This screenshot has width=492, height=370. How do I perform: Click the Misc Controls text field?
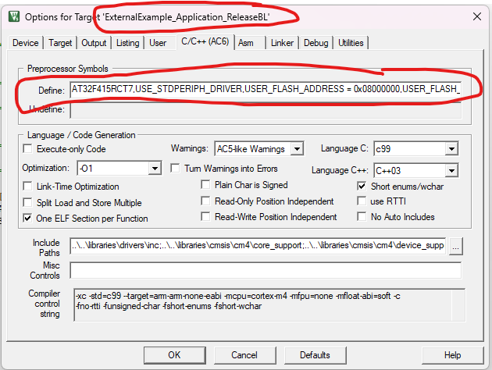point(266,270)
